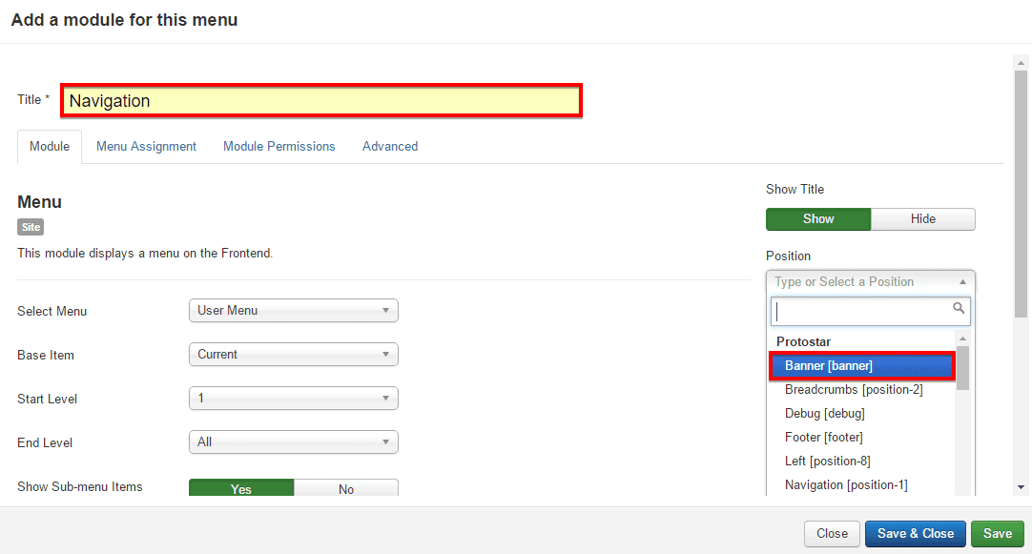
Task: Click the position list scroll-up arrow
Action: pos(962,339)
